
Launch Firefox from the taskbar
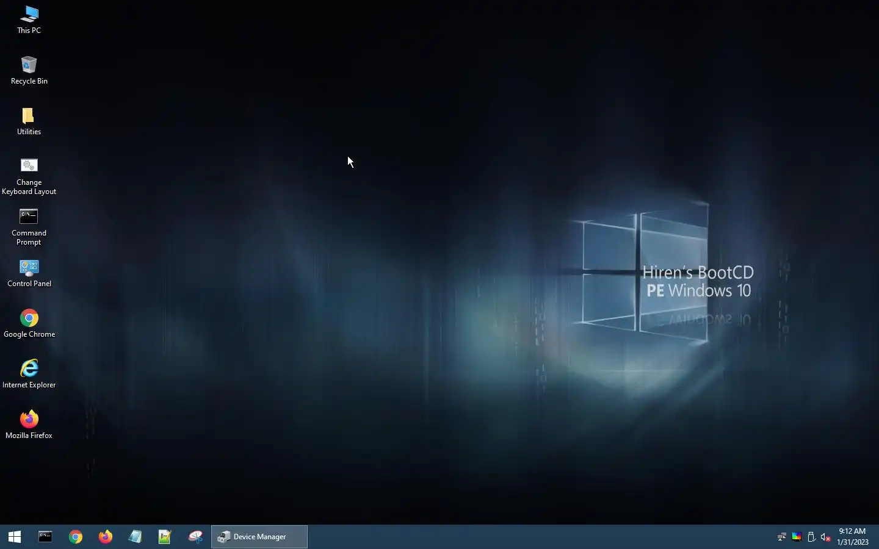click(x=106, y=537)
